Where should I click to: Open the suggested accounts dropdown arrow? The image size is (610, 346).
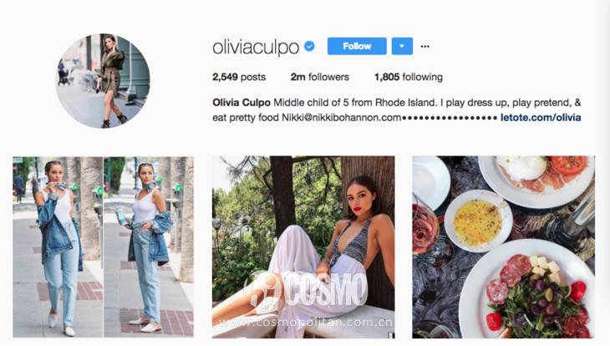coord(402,46)
